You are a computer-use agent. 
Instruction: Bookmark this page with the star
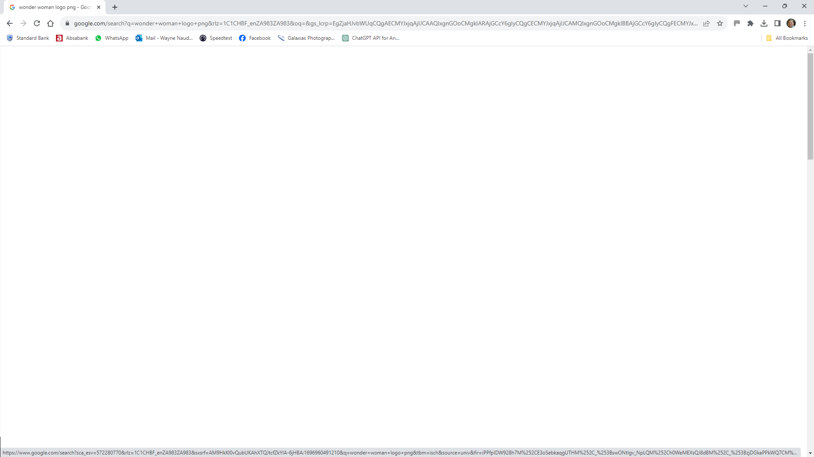coord(720,23)
